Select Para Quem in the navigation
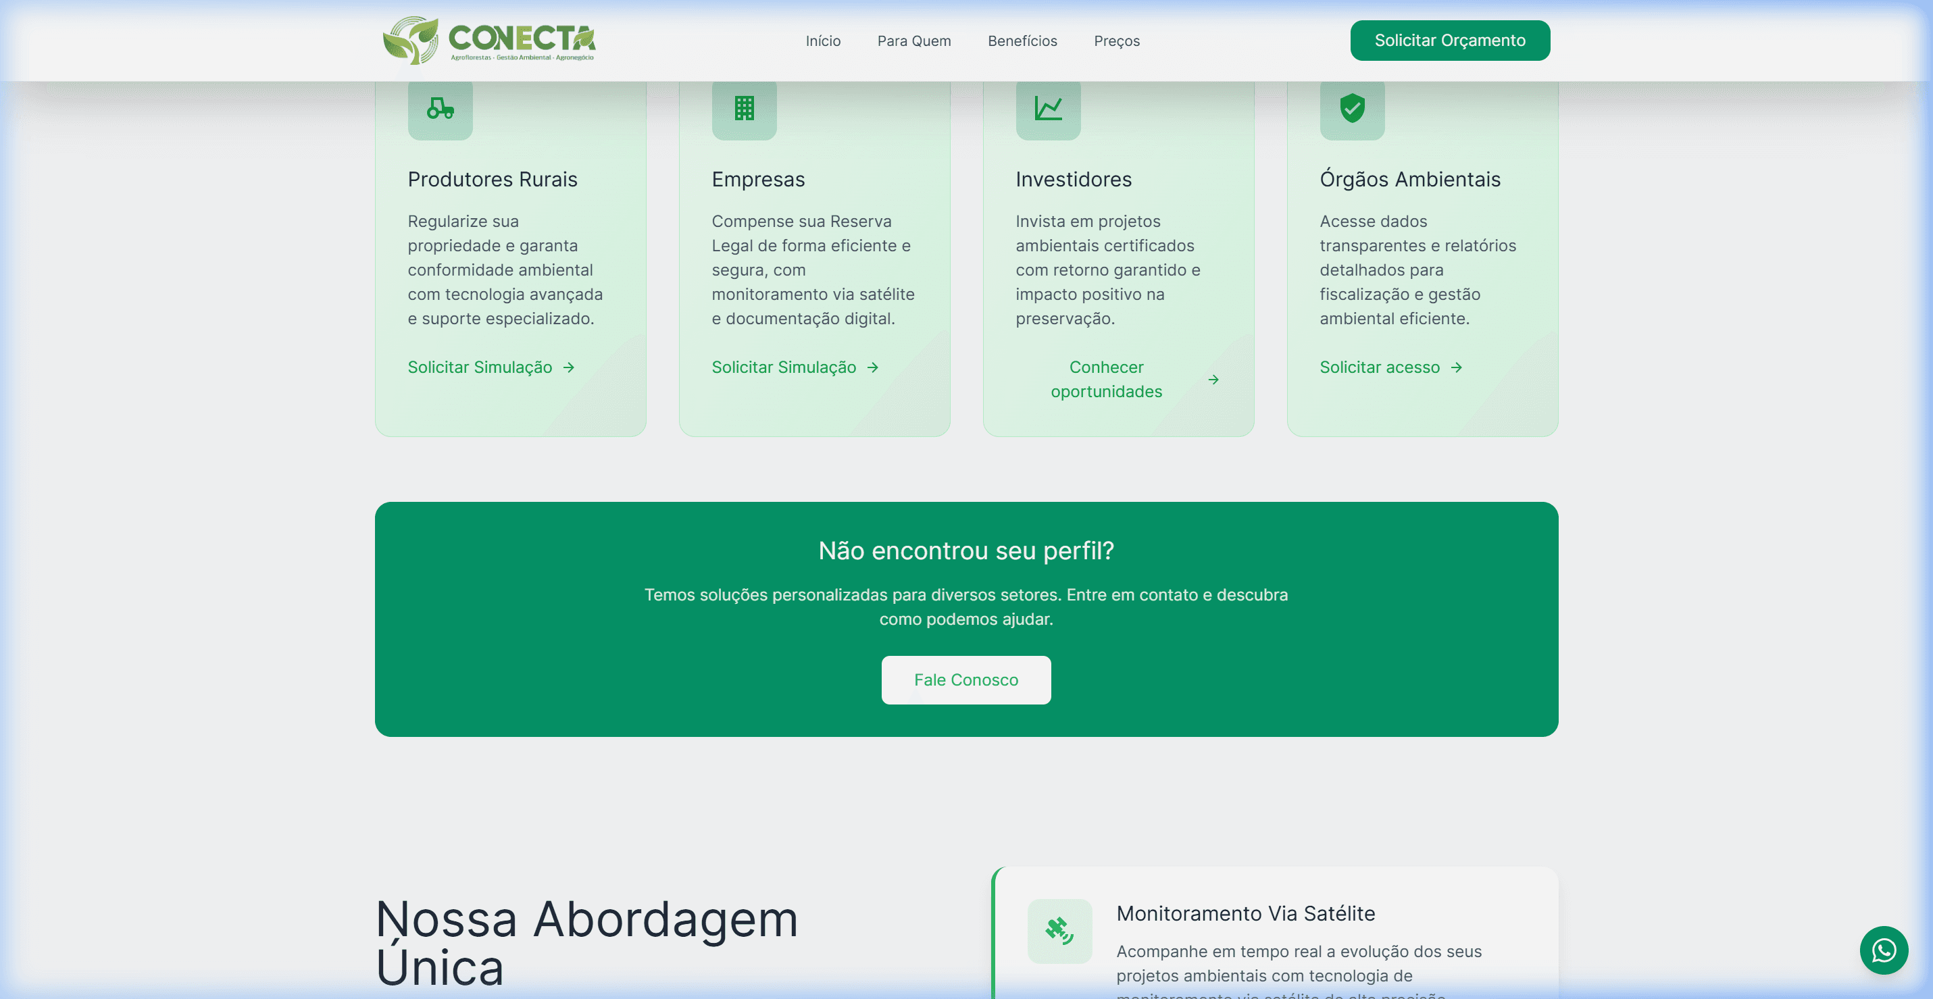This screenshot has width=1933, height=999. [x=914, y=41]
